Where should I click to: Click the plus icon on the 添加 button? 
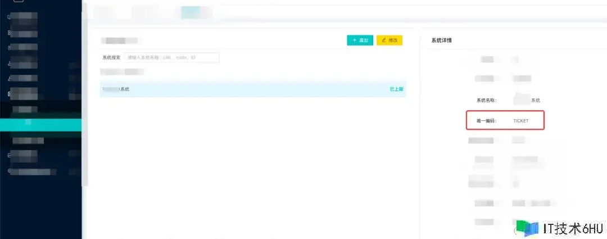pos(354,40)
